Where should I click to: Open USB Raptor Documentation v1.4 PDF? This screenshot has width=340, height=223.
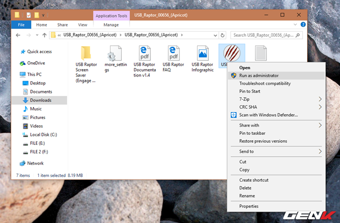tap(144, 62)
